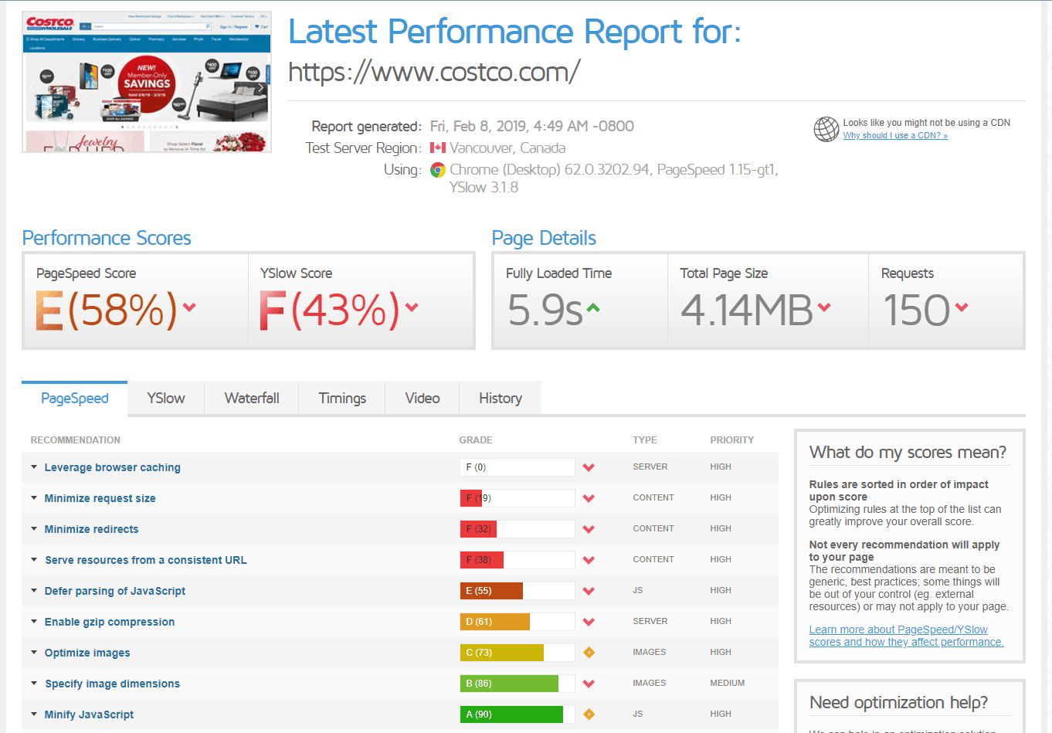The width and height of the screenshot is (1052, 733).
Task: Expand Specify image dimensions triangle
Action: click(x=34, y=683)
